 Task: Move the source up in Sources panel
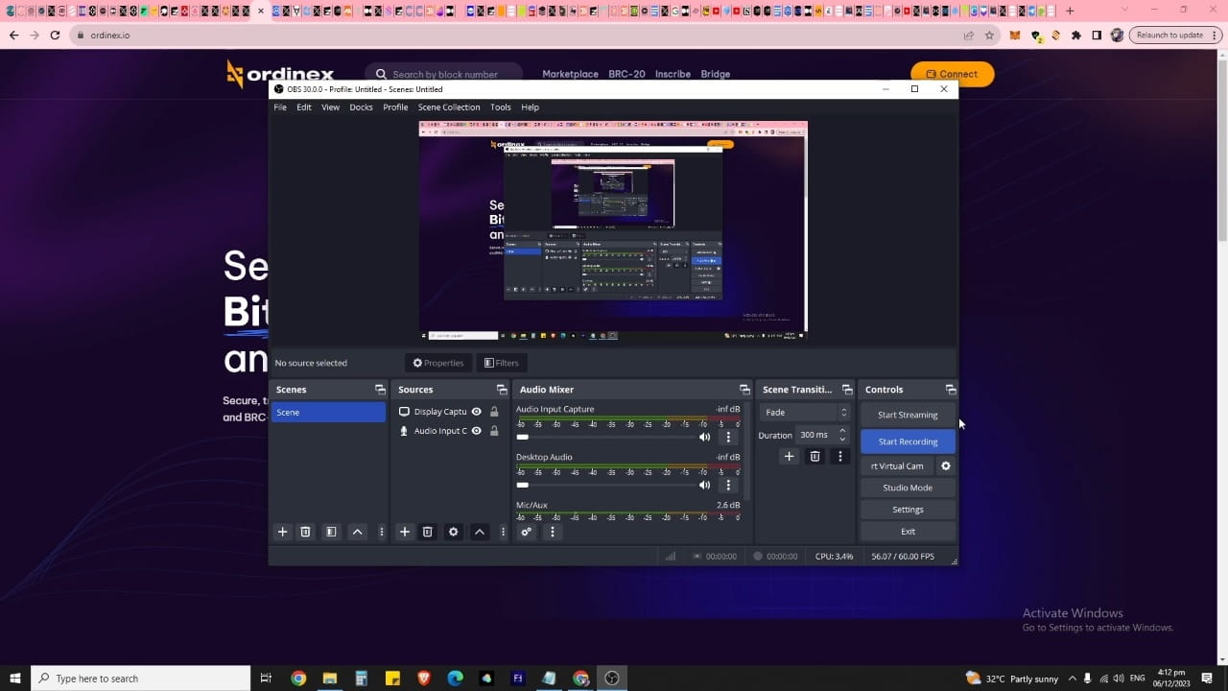click(480, 532)
